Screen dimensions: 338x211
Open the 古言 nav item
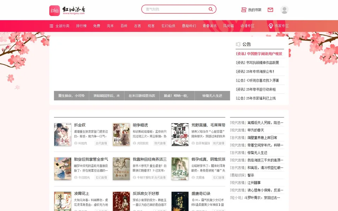click(138, 26)
